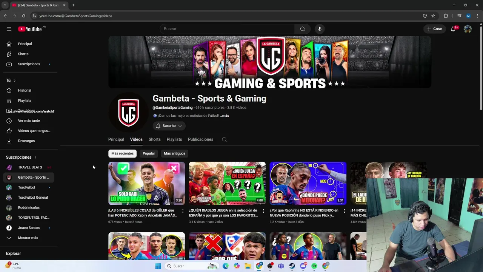Open Spotify from the taskbar
Viewport: 483px width, 272px height.
pos(314,266)
